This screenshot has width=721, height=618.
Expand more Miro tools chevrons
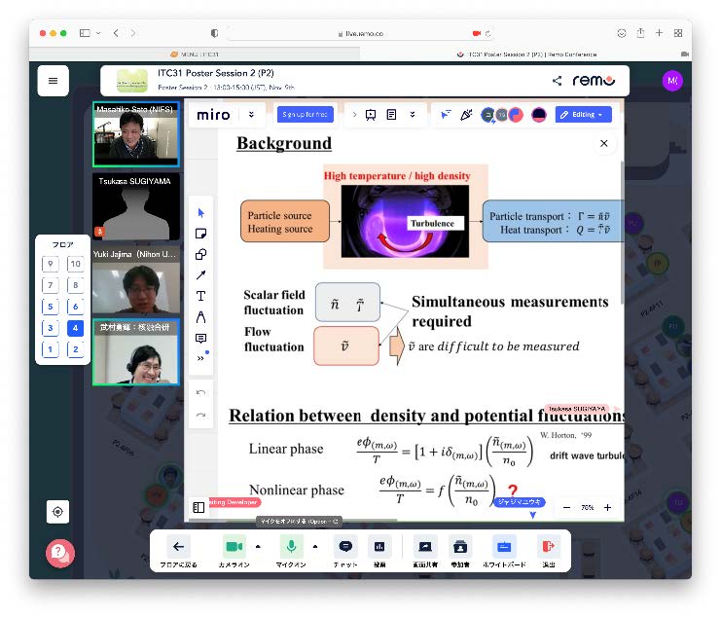200,359
